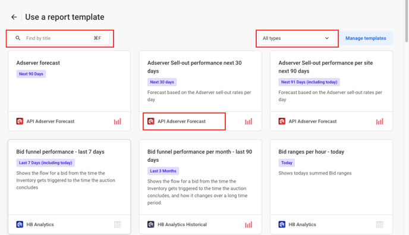The height and width of the screenshot is (235, 409).
Task: Select Bid ranges per hour - today template
Action: click(331, 187)
